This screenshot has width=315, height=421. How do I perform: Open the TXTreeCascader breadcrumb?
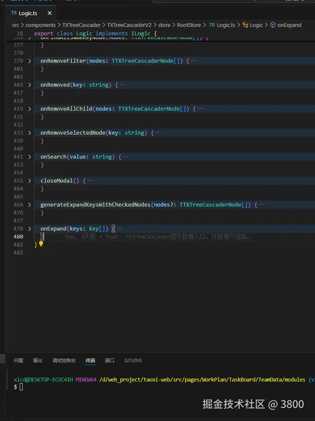pos(81,25)
